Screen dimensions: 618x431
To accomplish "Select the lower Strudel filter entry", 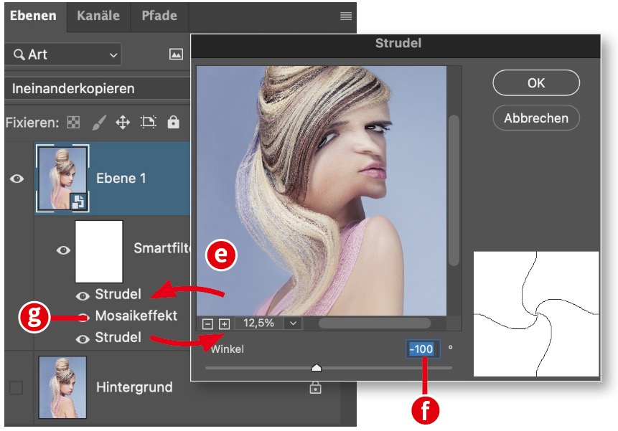I will (x=118, y=338).
